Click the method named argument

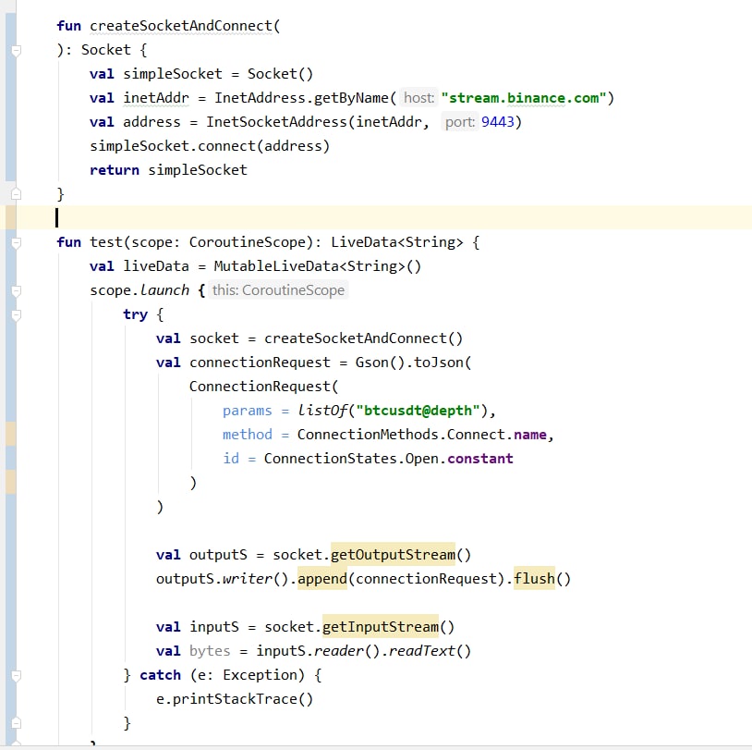[247, 435]
